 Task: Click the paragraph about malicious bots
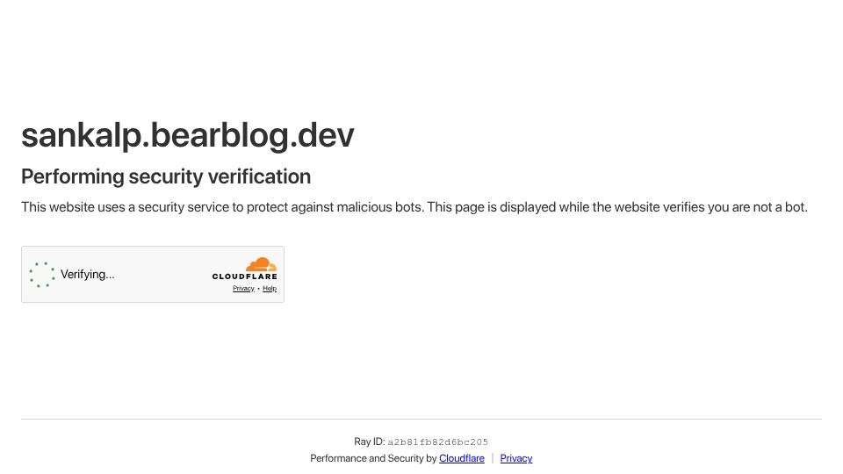point(414,207)
